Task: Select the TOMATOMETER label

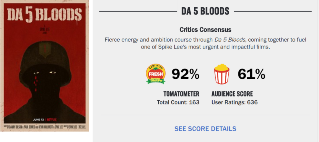Action: (181, 94)
